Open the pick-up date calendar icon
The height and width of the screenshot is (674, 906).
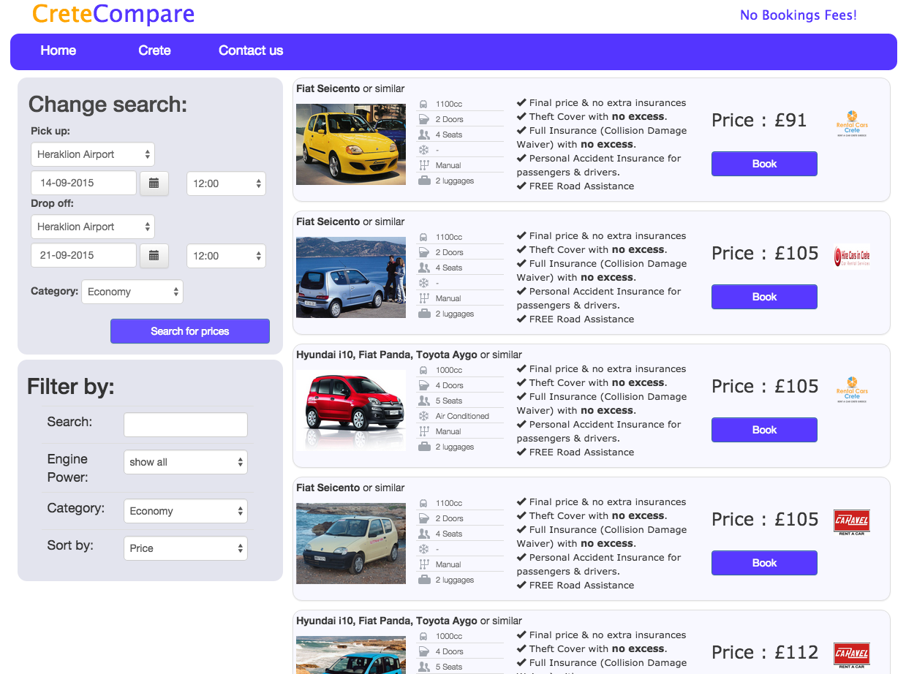click(154, 183)
